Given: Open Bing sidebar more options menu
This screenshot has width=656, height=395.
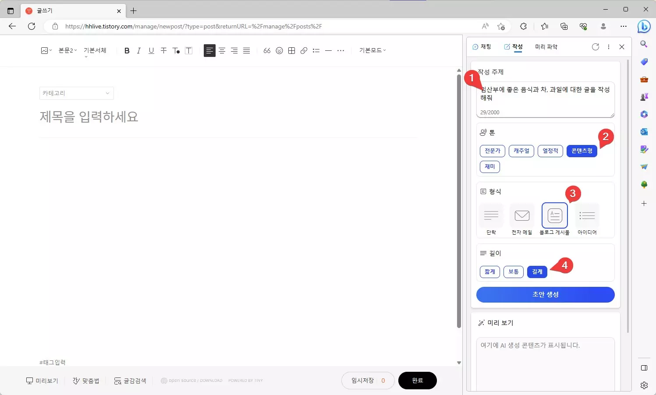Looking at the screenshot, I should click(609, 47).
